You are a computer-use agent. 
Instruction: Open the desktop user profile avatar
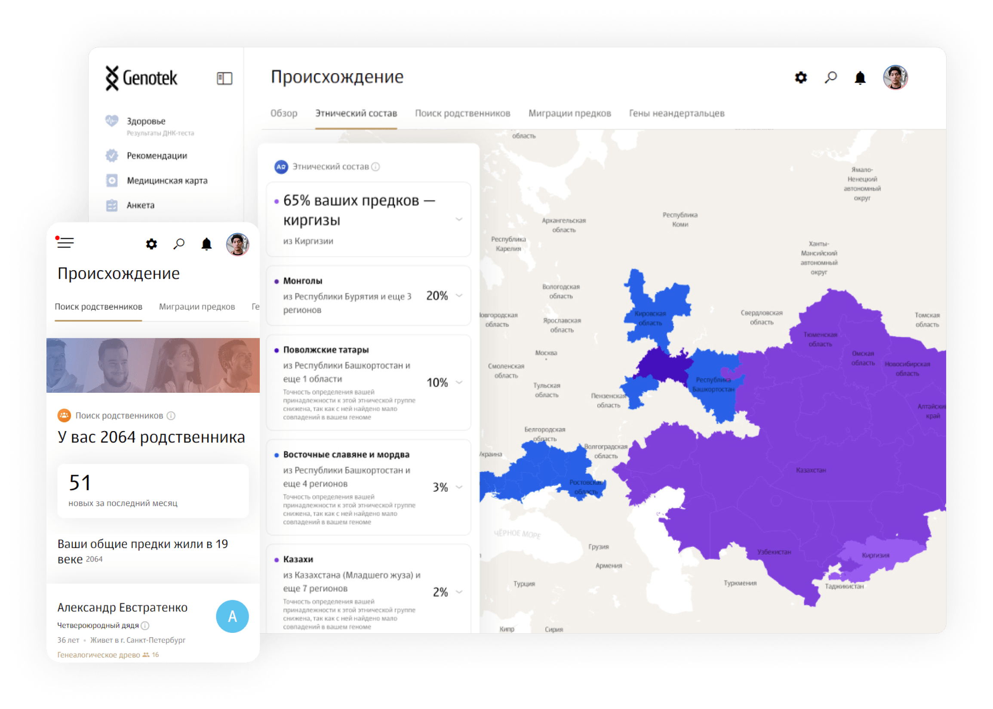[895, 78]
